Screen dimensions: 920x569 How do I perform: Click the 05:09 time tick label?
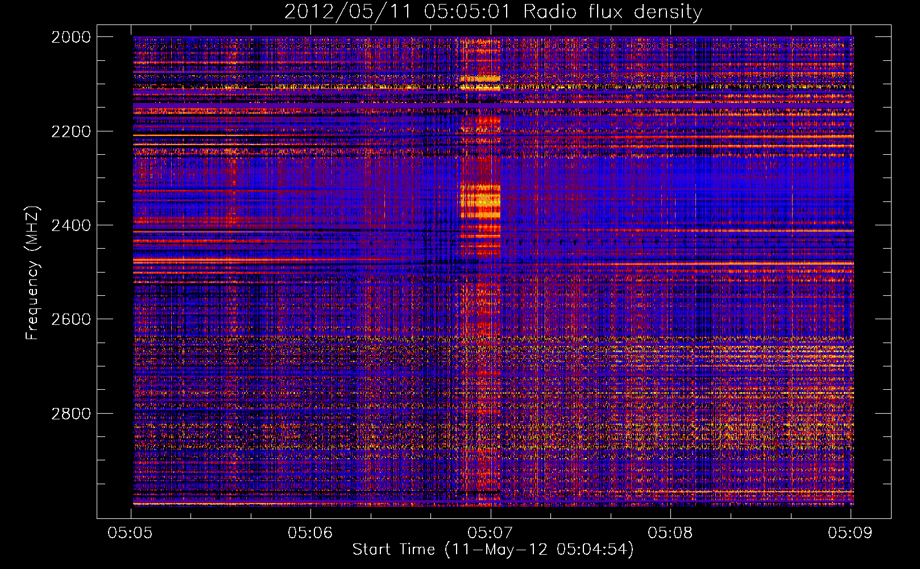850,533
